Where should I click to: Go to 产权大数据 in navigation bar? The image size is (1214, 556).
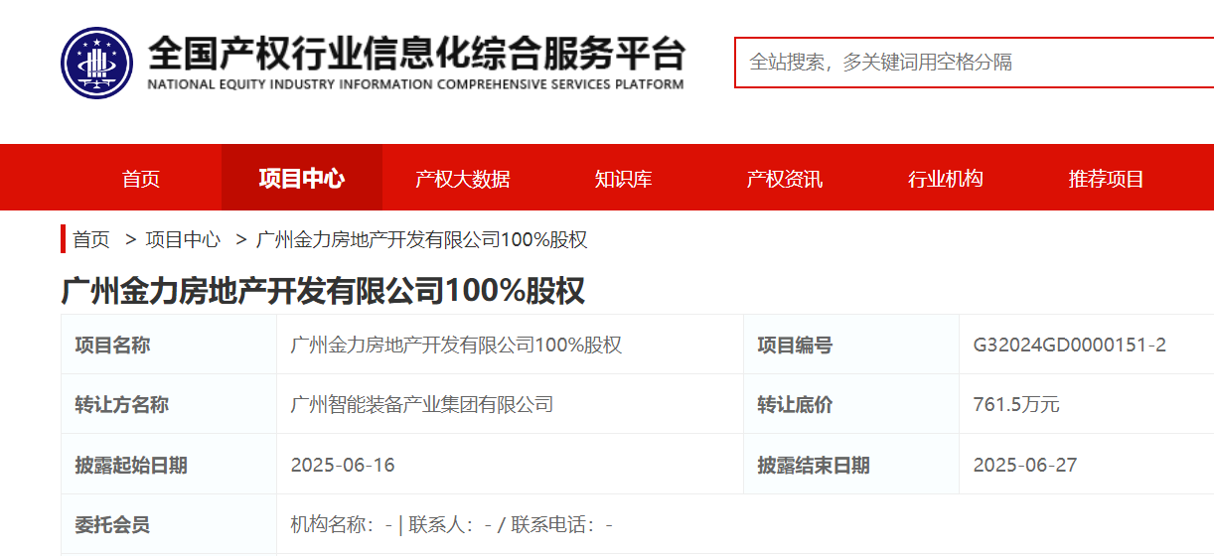point(463,179)
